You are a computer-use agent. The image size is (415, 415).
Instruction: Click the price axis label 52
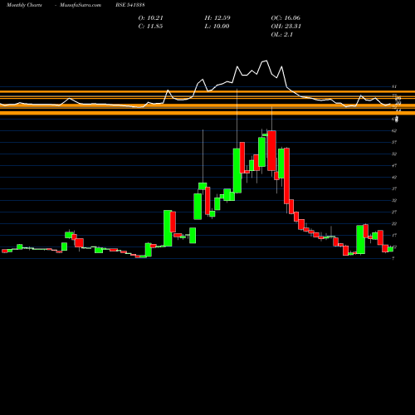pos(394,154)
